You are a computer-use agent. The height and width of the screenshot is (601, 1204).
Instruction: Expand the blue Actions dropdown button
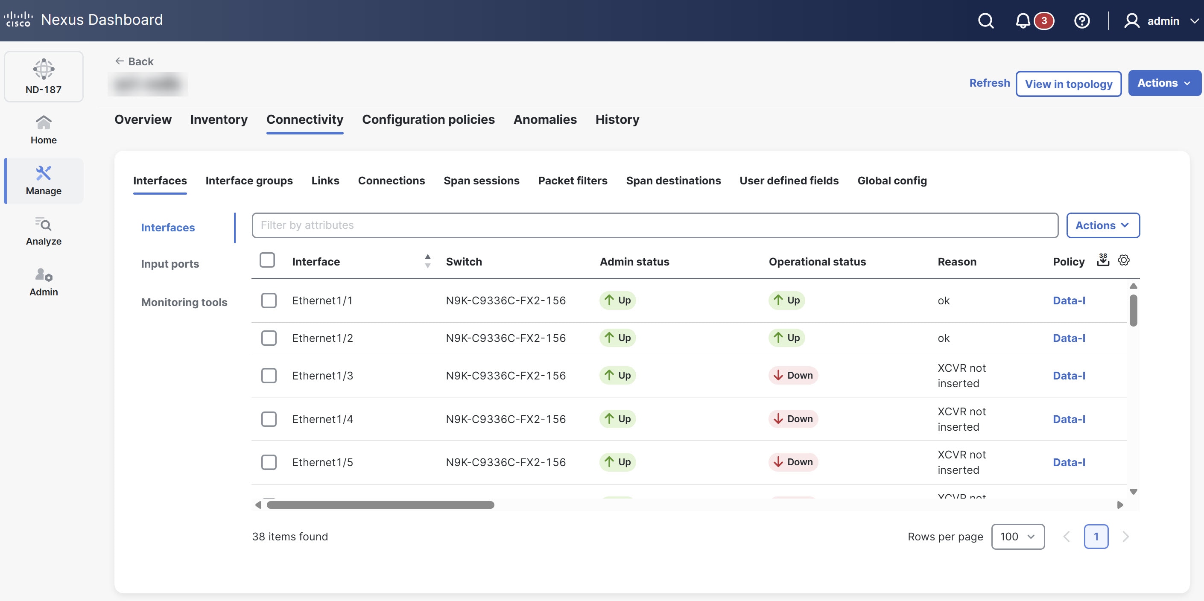tap(1164, 83)
